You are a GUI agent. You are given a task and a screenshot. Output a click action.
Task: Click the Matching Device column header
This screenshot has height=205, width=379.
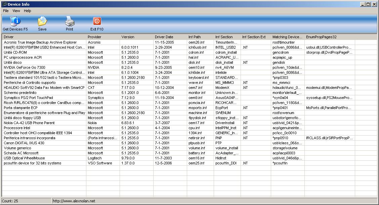coord(288,37)
